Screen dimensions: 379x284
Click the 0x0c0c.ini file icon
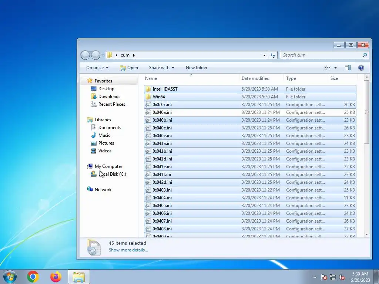click(x=148, y=105)
